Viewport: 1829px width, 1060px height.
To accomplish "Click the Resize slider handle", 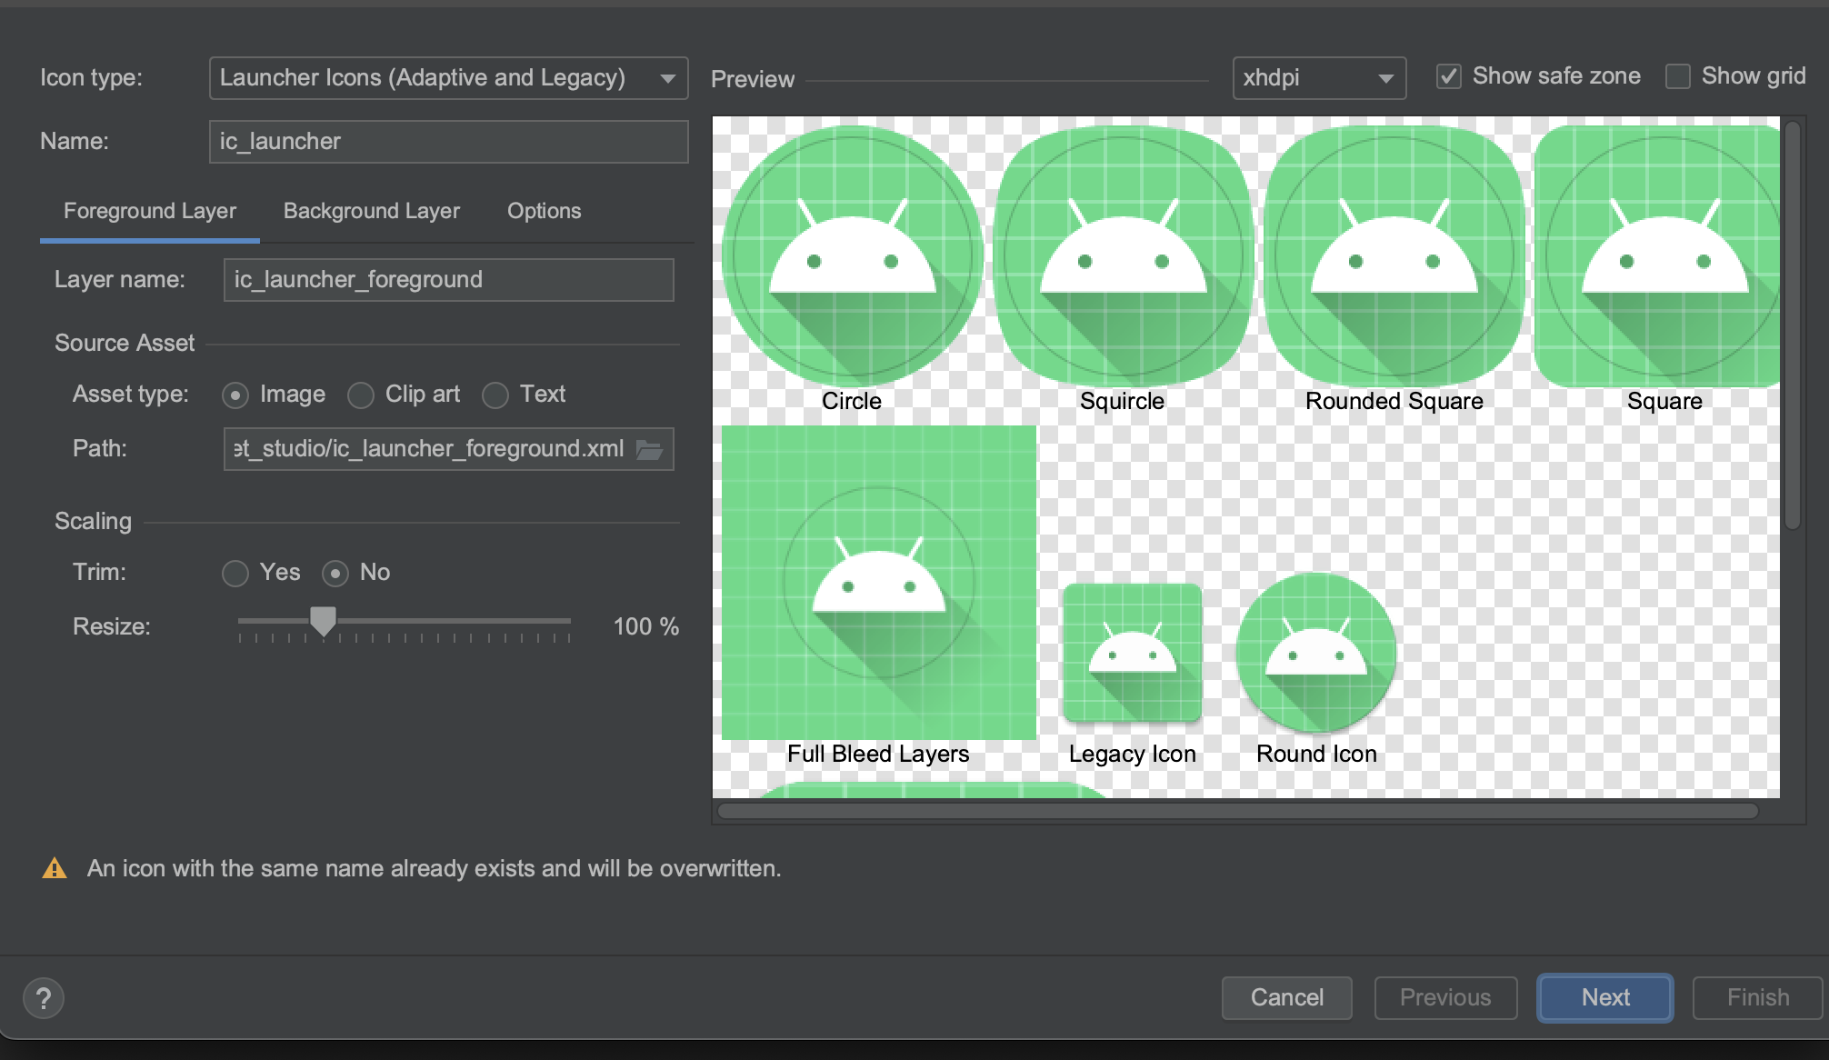I will pyautogui.click(x=323, y=621).
